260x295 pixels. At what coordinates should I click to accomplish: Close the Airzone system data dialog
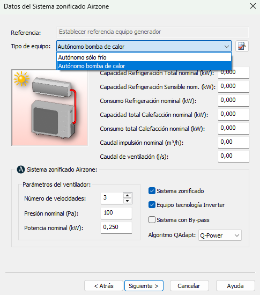coord(253,6)
